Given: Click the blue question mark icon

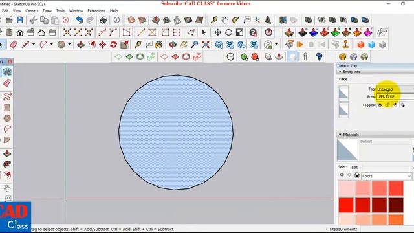Looking at the screenshot, I should (319, 56).
